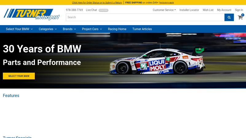Click the yellow SELECT YOUR BMW button
Image resolution: width=246 pixels, height=138 pixels.
point(19,76)
